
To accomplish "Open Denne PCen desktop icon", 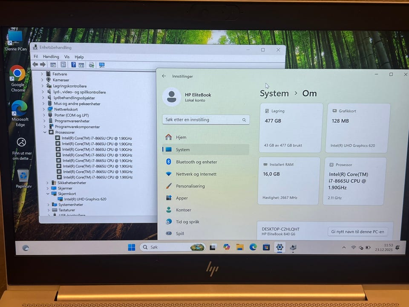I will coord(15,41).
